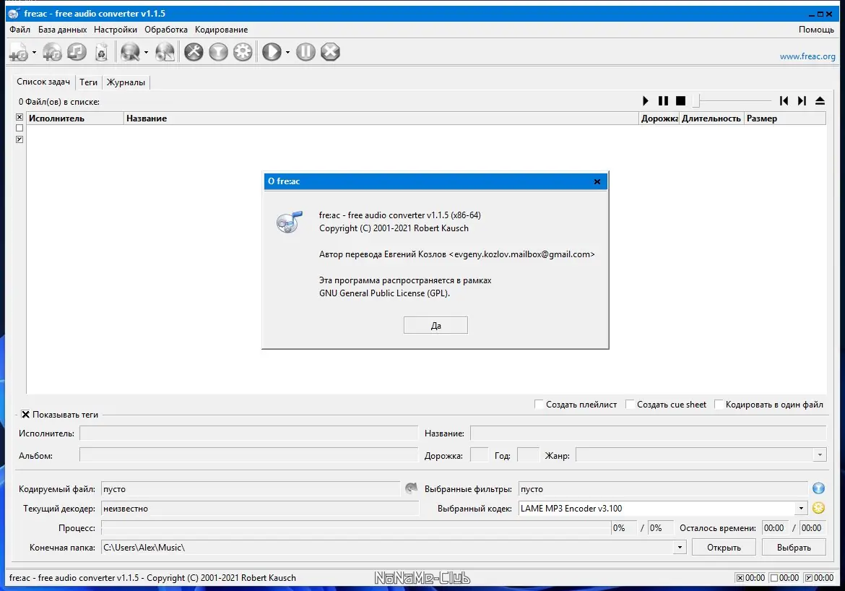Click the fre:ac icon in the title bar

[x=14, y=14]
